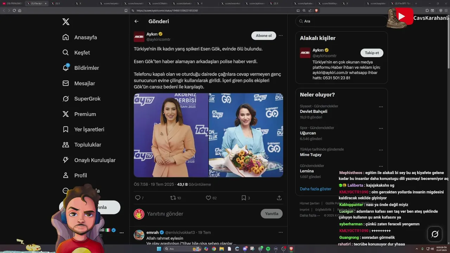
Task: Open Premium page
Action: (79, 114)
